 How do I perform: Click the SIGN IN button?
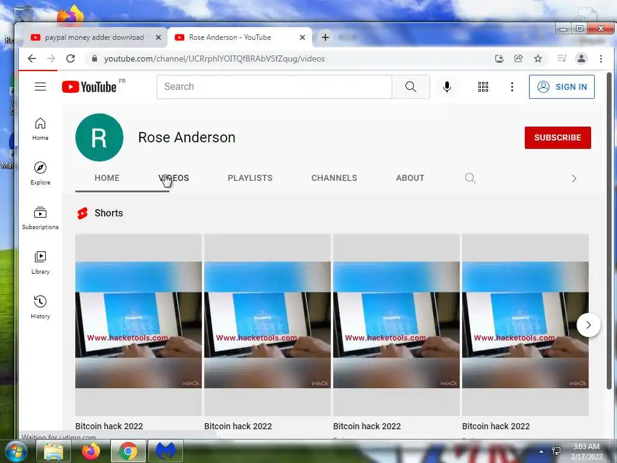click(x=562, y=87)
